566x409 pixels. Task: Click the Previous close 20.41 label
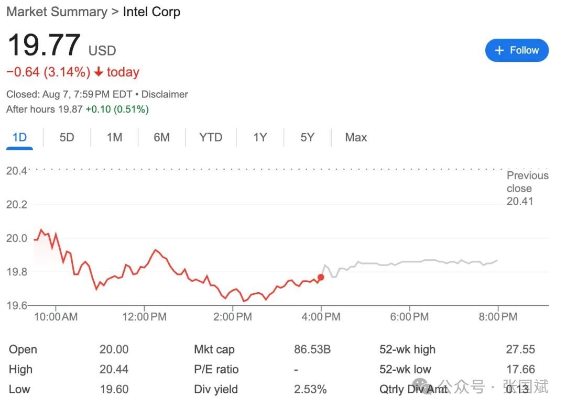click(527, 189)
